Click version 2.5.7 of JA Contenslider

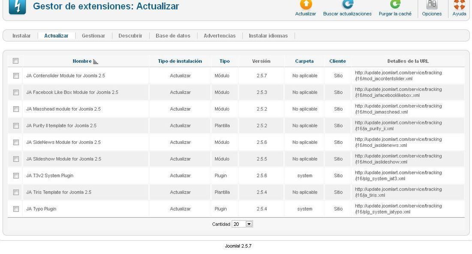262,76
